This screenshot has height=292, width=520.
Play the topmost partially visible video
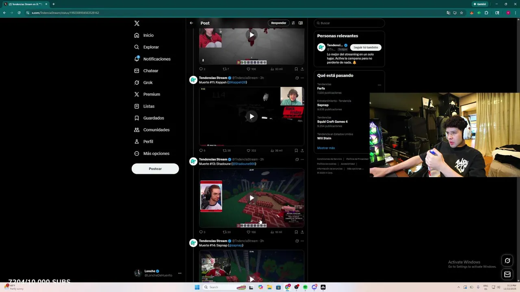251,35
